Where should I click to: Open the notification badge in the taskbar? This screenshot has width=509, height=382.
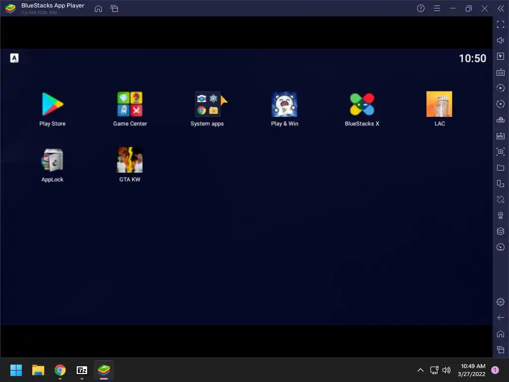[x=495, y=370]
